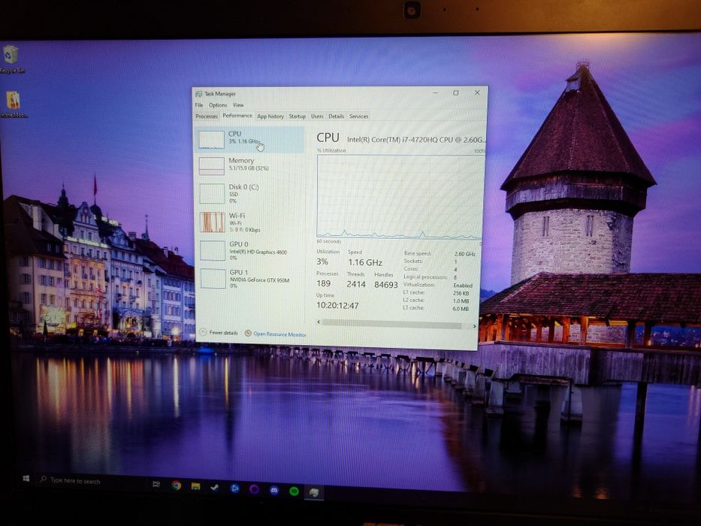Screen dimensions: 701x526
Task: Maximize the Task Manager window
Action: pos(456,92)
